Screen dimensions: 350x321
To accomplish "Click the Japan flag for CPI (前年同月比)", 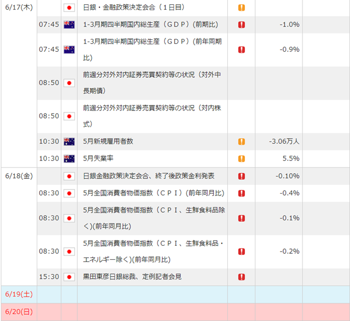I will point(69,193).
